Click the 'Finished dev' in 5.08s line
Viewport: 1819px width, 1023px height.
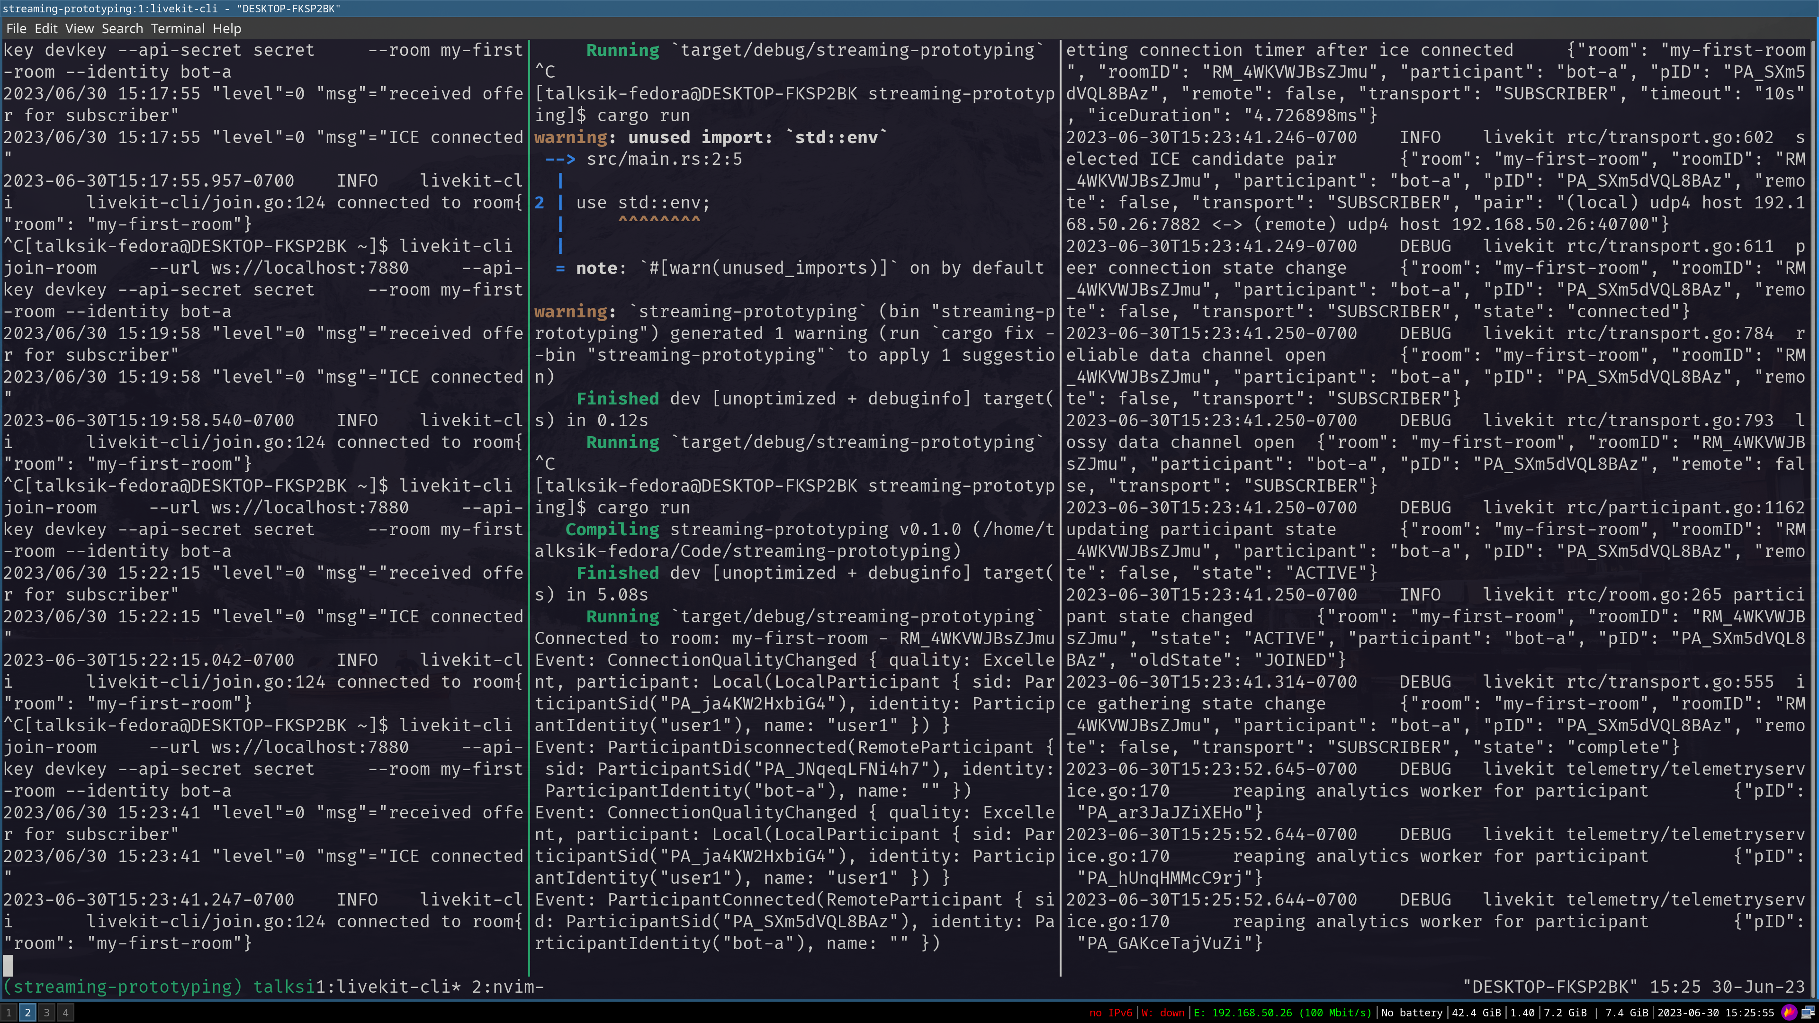click(794, 584)
